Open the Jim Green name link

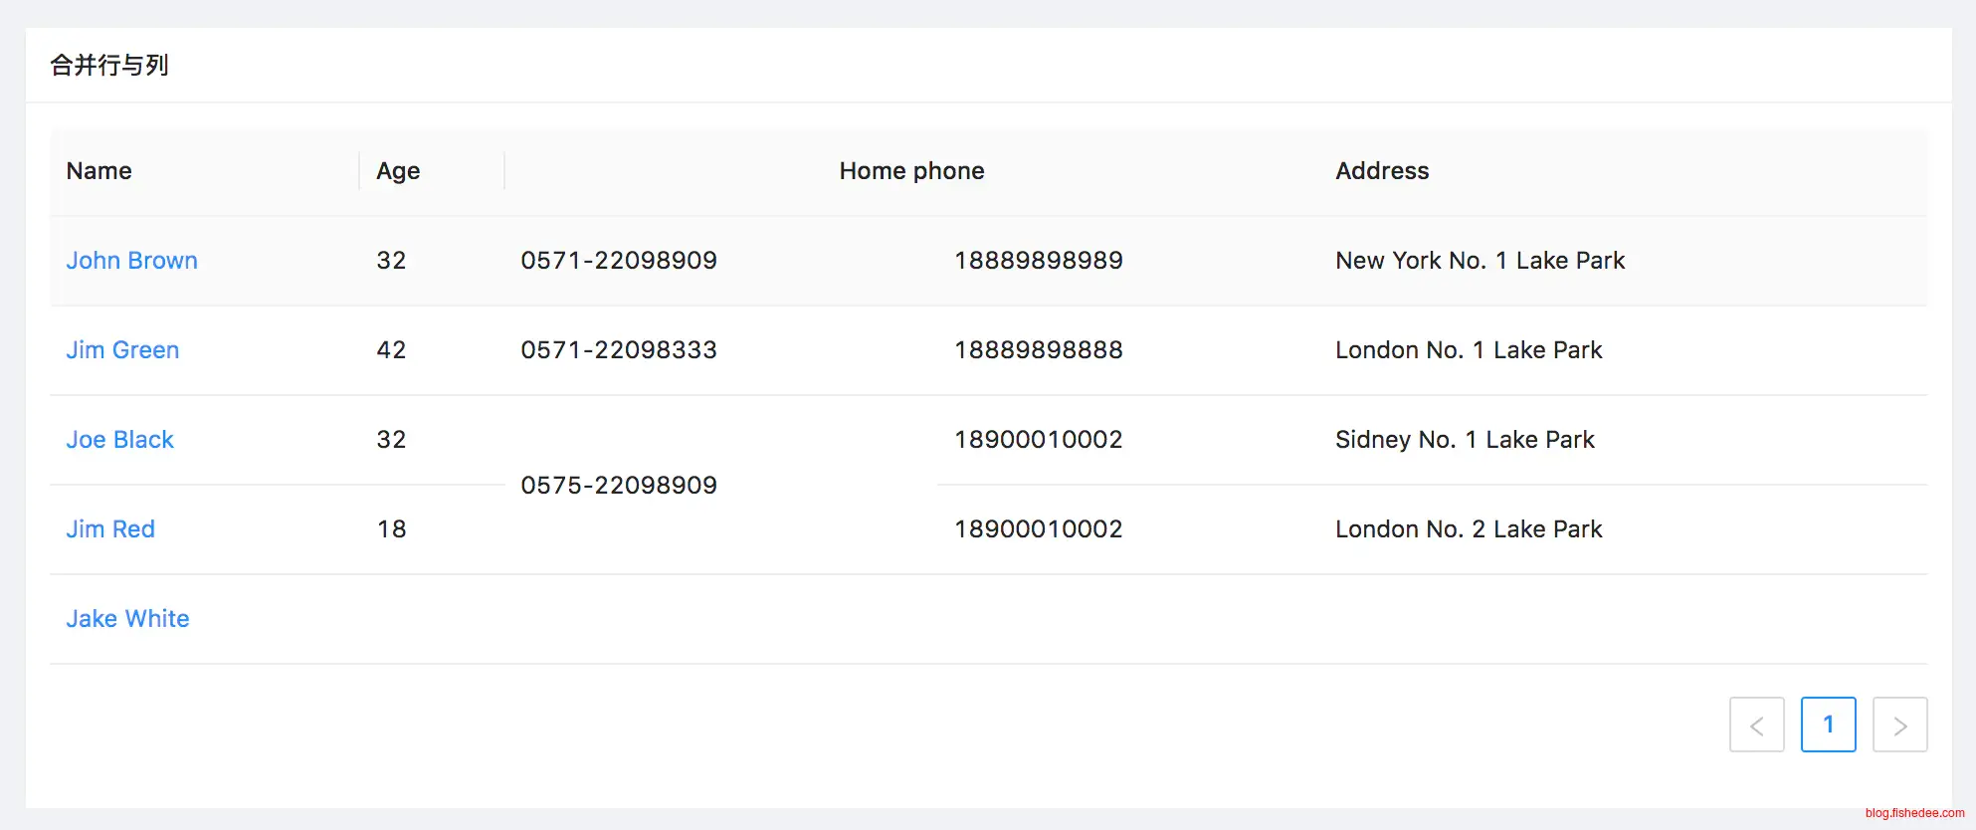(x=122, y=350)
